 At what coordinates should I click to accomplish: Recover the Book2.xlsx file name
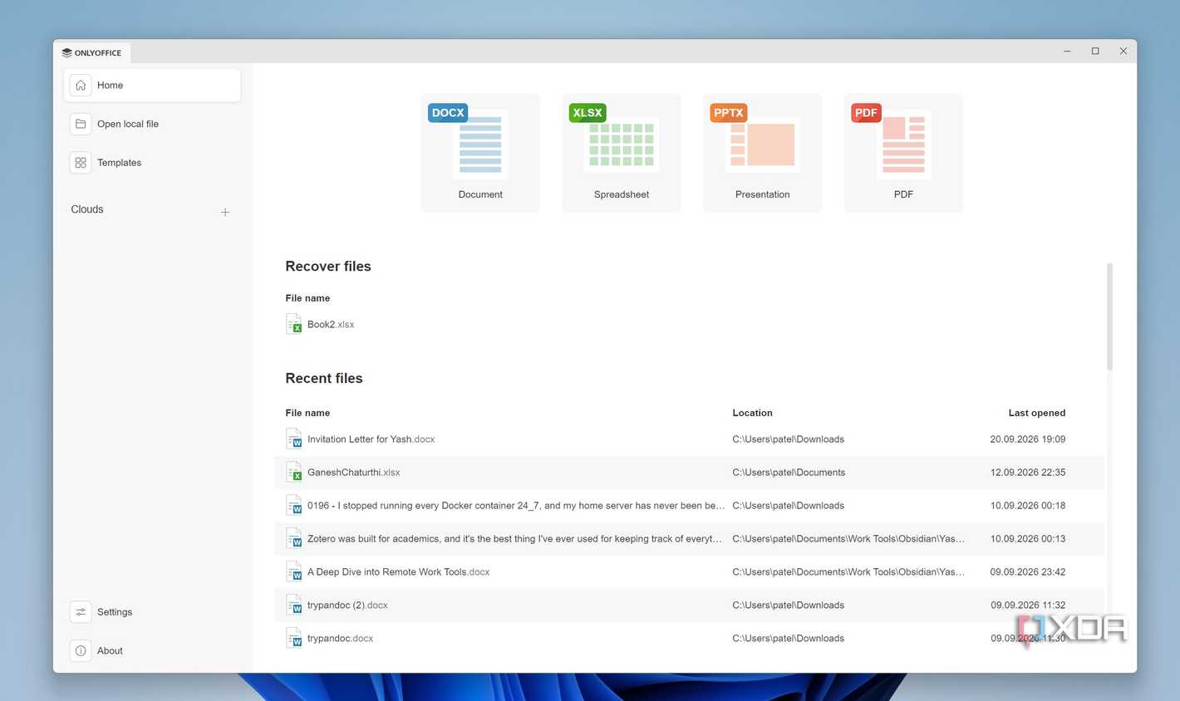click(x=331, y=325)
